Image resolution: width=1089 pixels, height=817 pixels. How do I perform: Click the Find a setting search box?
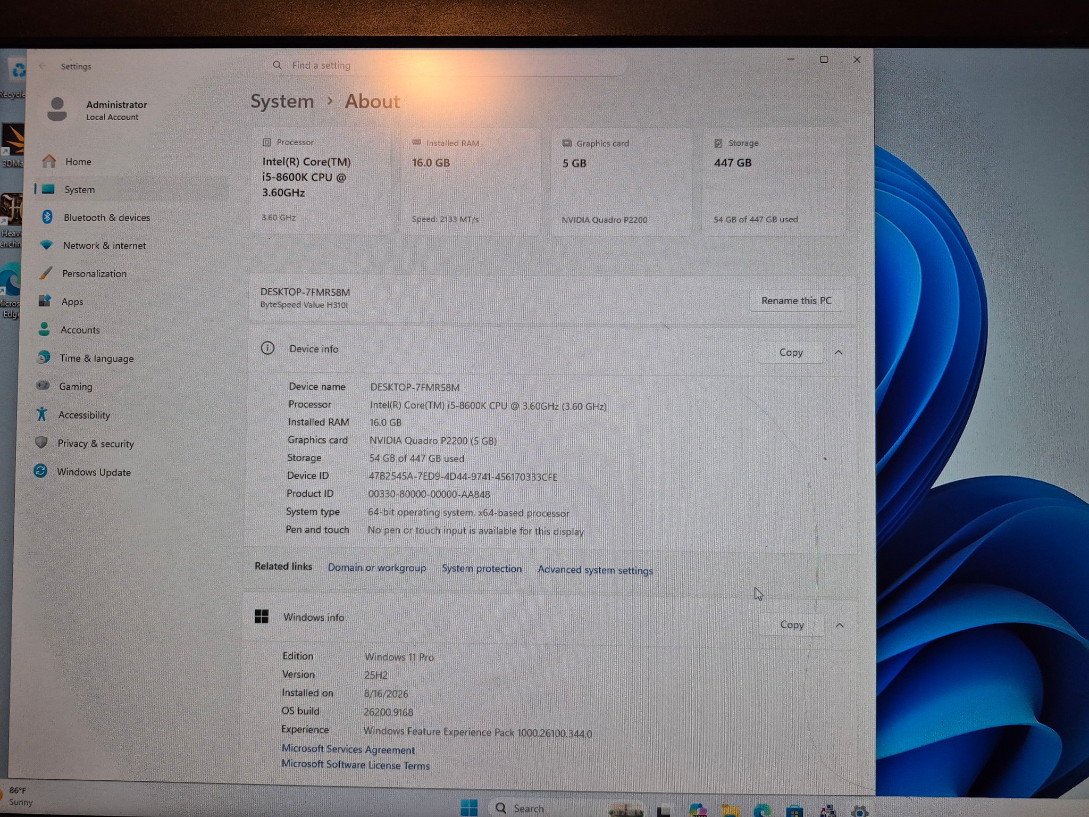pyautogui.click(x=447, y=65)
